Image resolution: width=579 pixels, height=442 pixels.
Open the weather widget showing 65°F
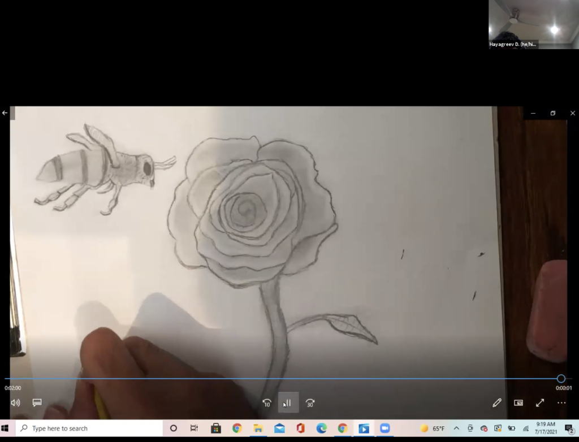pos(433,428)
